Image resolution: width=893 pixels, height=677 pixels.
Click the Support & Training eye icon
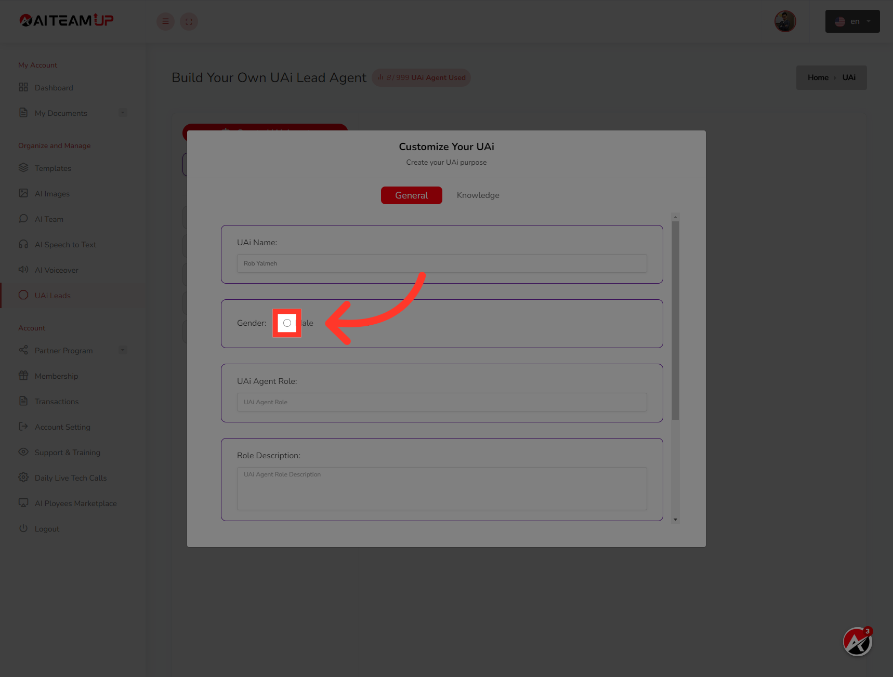[x=23, y=452]
